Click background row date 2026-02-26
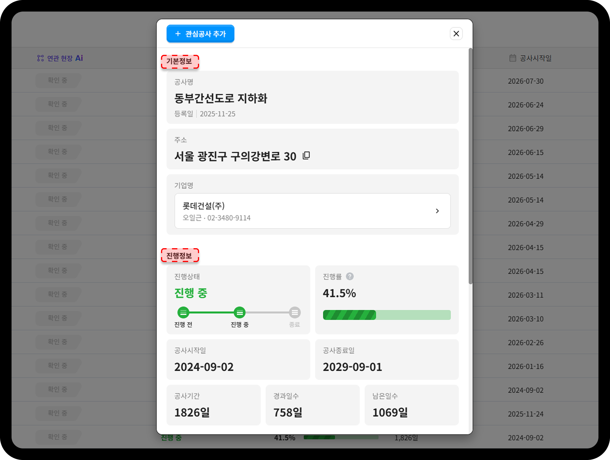Image resolution: width=610 pixels, height=460 pixels. pos(525,343)
